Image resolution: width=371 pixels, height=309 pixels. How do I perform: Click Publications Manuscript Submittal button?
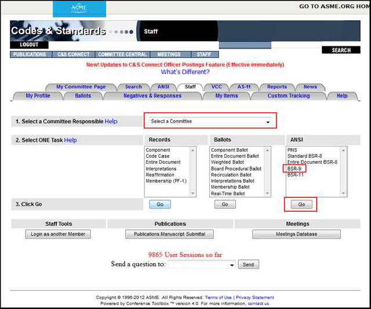169,234
